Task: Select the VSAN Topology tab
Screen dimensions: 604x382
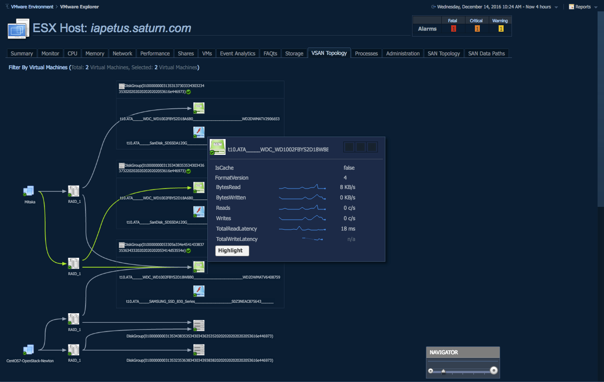Action: [329, 53]
